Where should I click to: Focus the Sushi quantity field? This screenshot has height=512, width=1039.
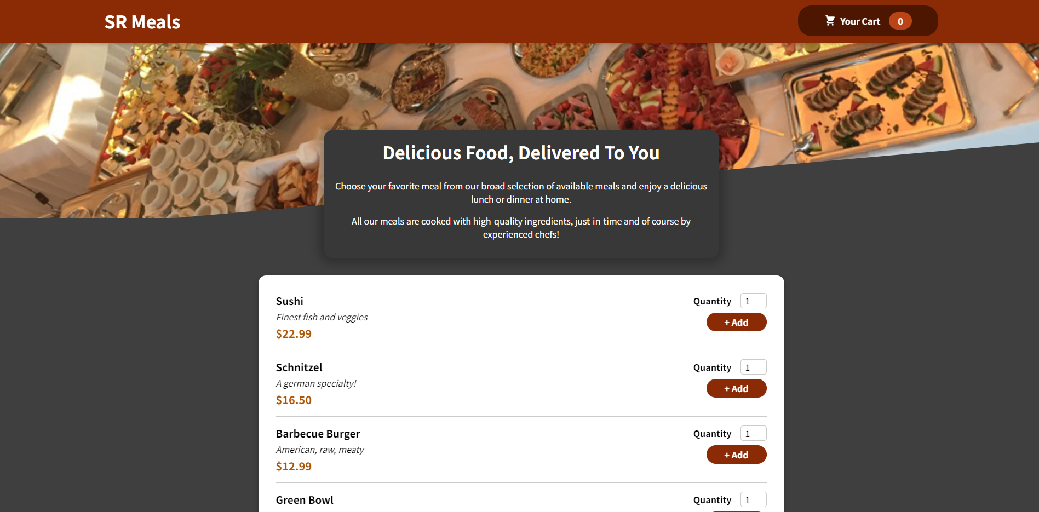tap(753, 301)
